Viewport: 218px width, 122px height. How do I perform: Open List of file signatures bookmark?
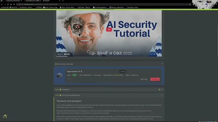pos(101,8)
